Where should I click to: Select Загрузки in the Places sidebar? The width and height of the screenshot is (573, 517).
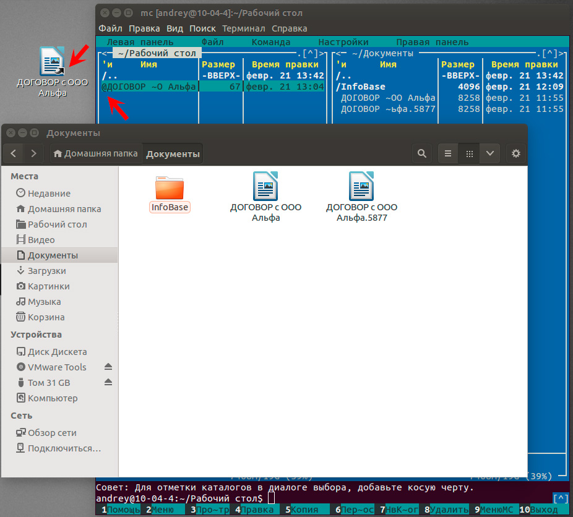coord(46,271)
